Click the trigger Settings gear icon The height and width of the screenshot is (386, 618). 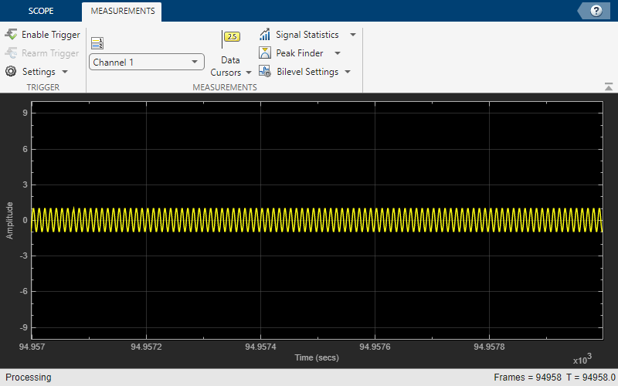click(x=11, y=72)
